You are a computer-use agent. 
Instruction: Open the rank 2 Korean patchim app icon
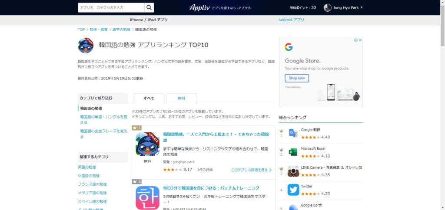pos(147,197)
